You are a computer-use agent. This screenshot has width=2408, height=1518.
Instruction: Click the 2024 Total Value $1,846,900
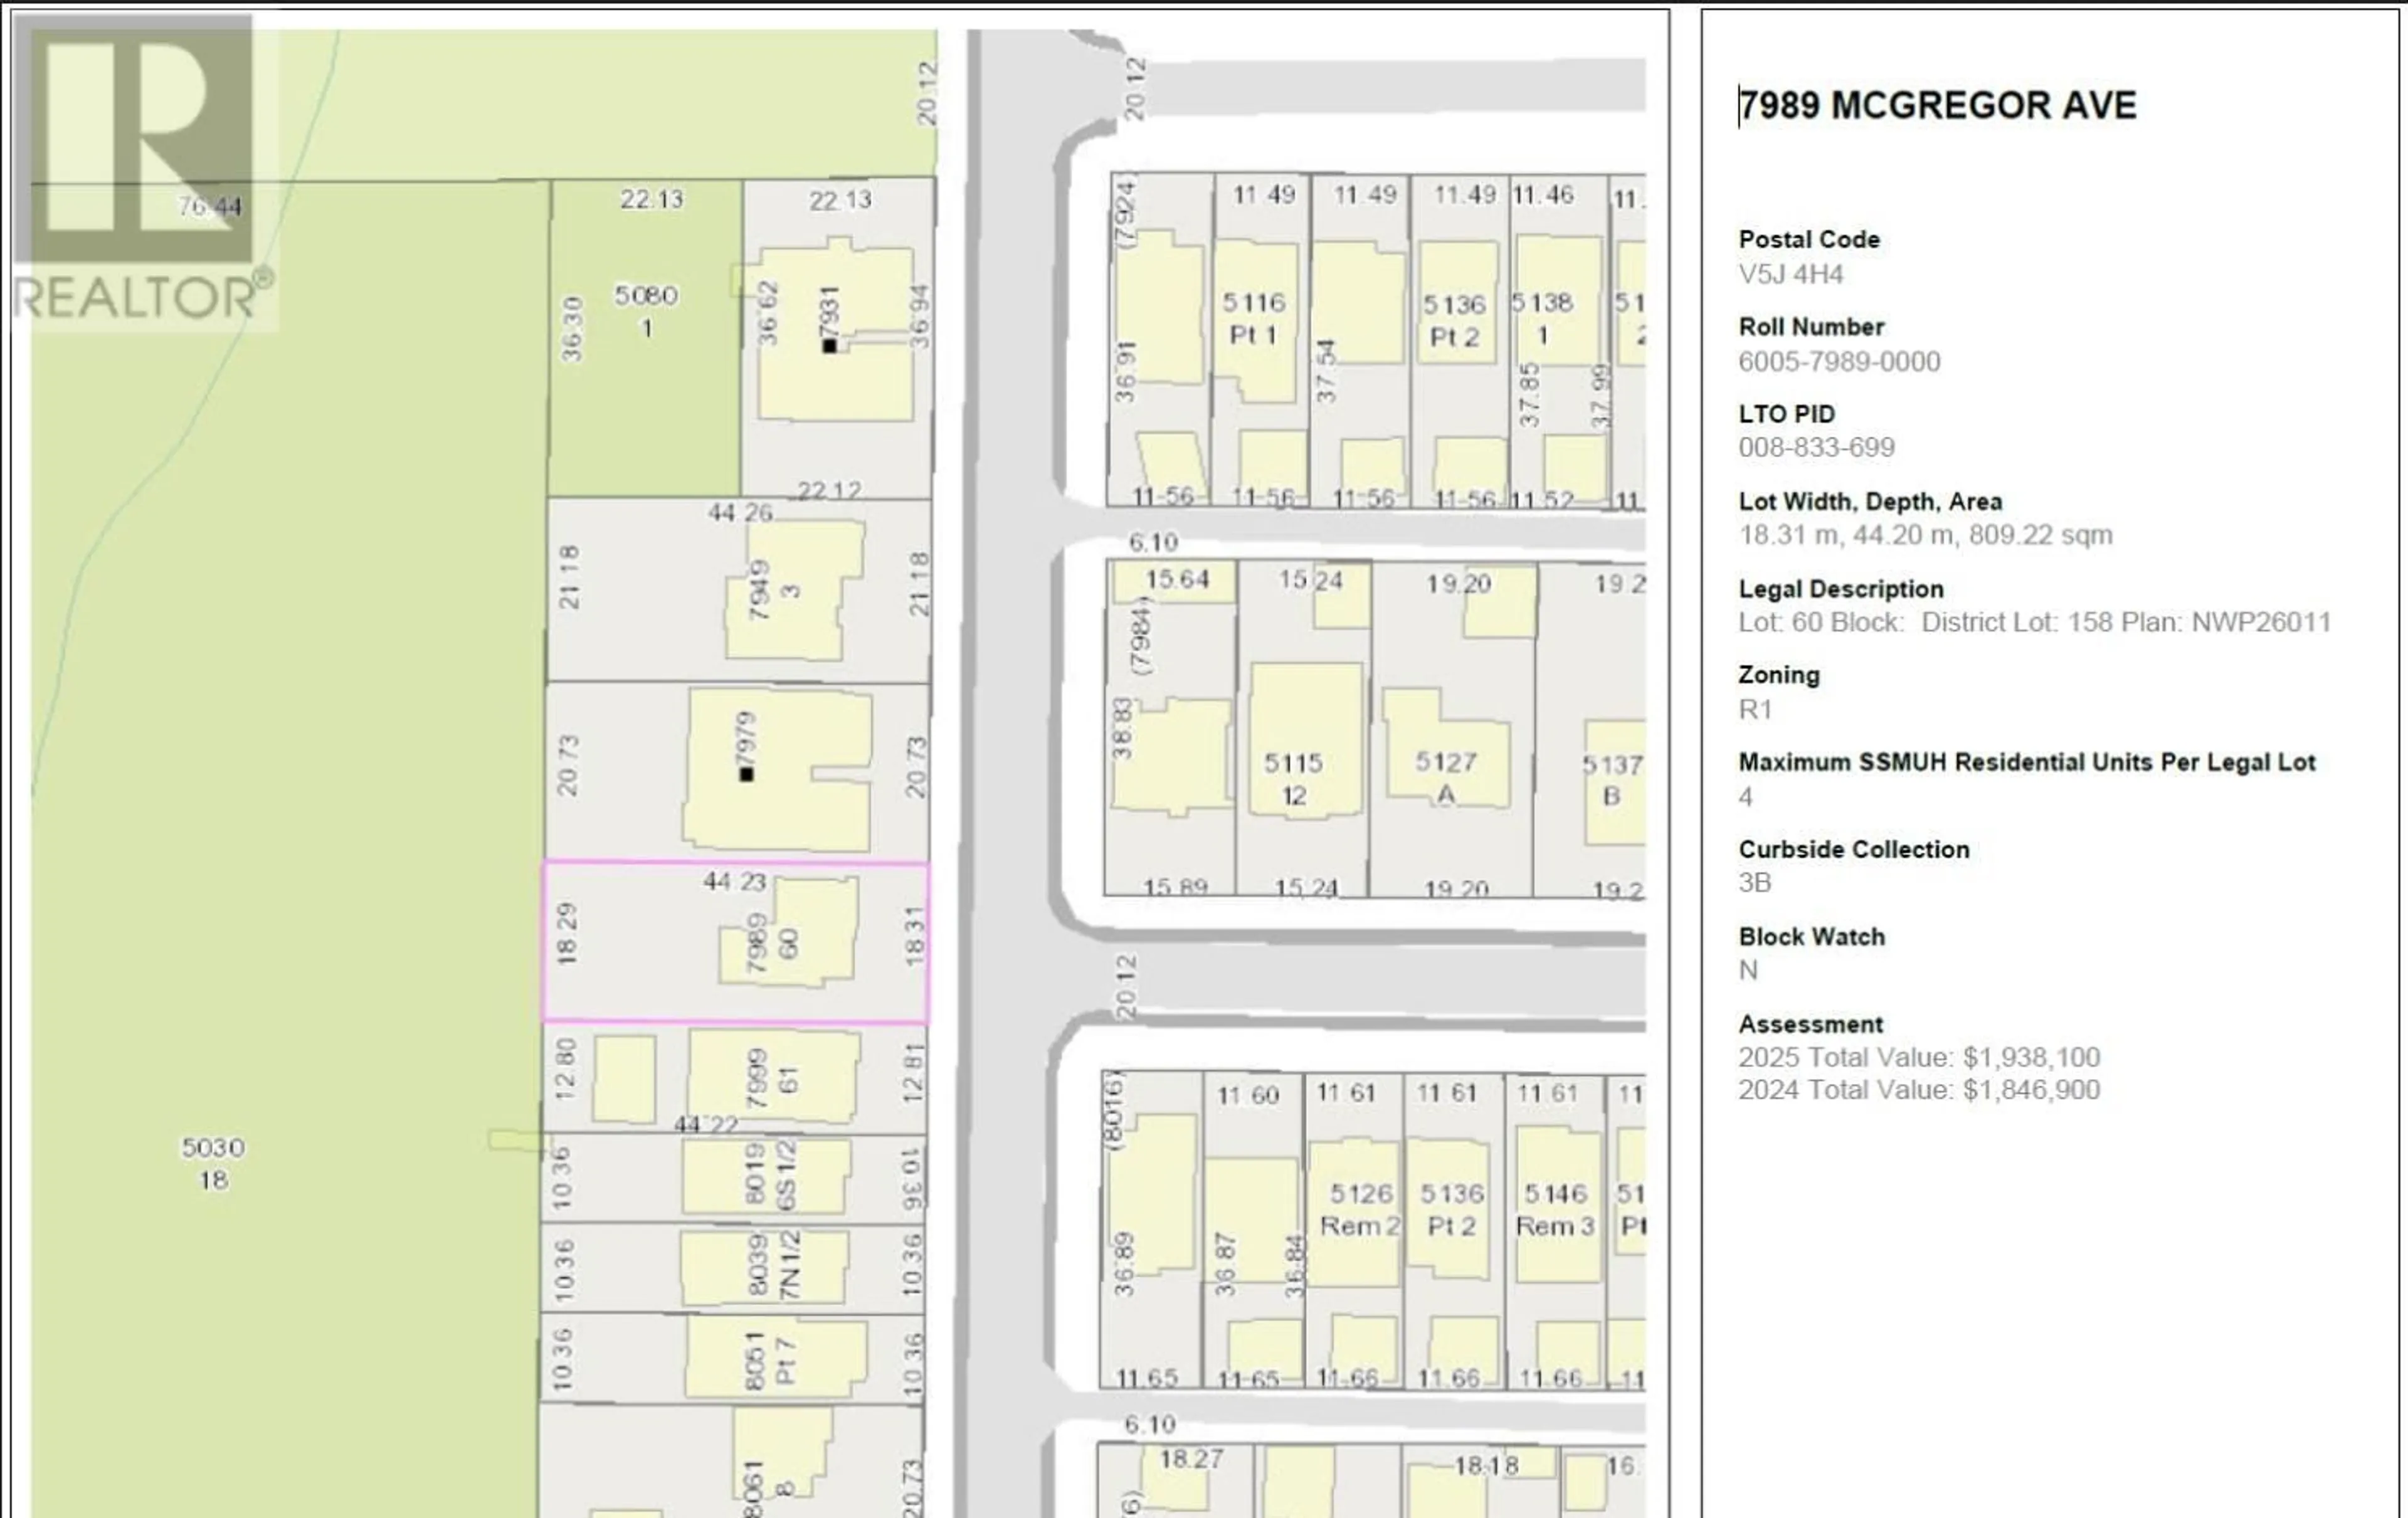pos(1919,1089)
